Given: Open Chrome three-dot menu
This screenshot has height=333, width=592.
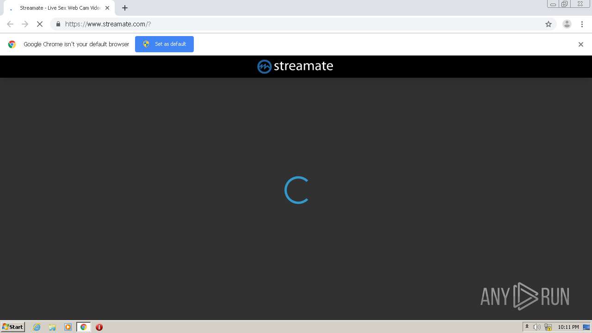Looking at the screenshot, I should (582, 24).
